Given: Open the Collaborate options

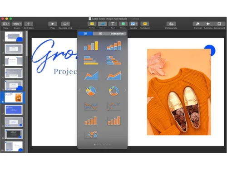Looking at the screenshot, I should (x=171, y=24).
